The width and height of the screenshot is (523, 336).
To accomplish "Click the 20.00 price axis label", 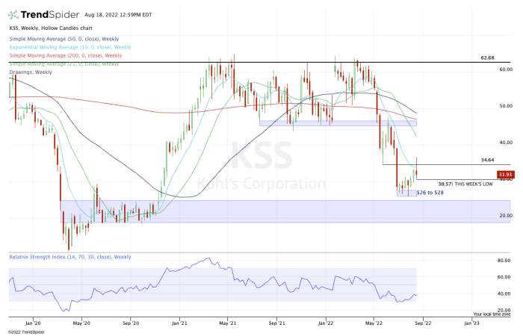I will click(506, 216).
